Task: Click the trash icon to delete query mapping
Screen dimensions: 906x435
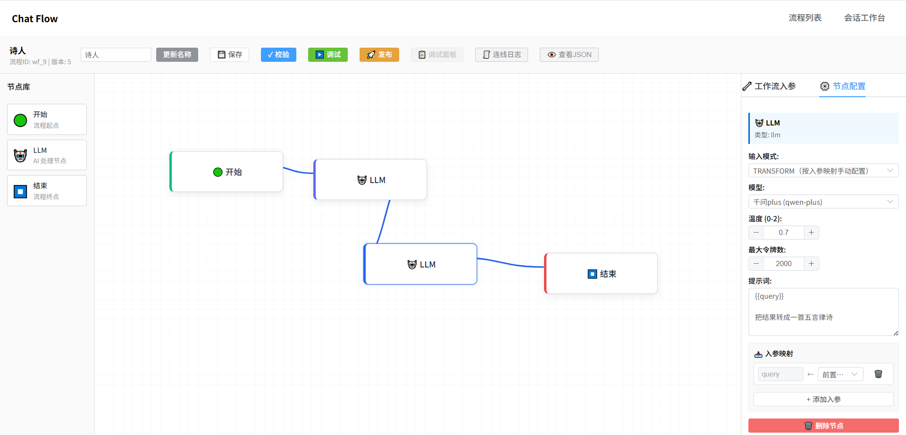Action: click(x=878, y=374)
